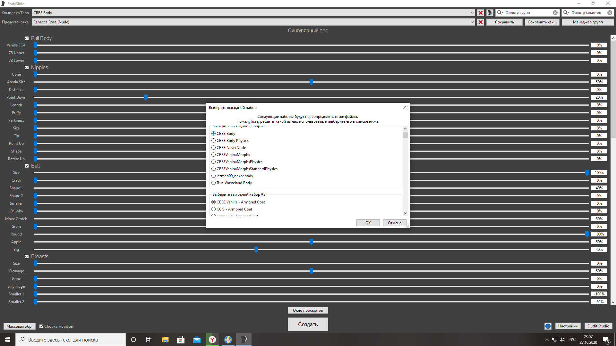Click the red X next to the Rebecca Rose preset field
Viewport: 616px width, 346px height.
[x=480, y=22]
